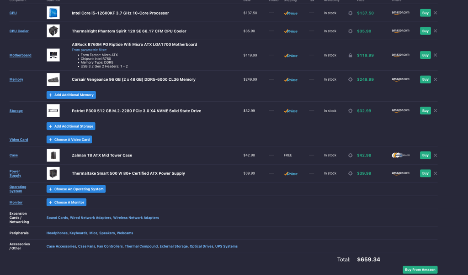This screenshot has height=275, width=468.
Task: Buy the Zalman T8 case
Action: (425, 155)
